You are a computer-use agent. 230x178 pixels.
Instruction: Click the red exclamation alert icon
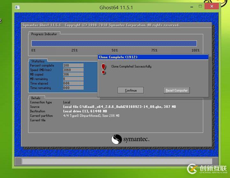[103, 69]
